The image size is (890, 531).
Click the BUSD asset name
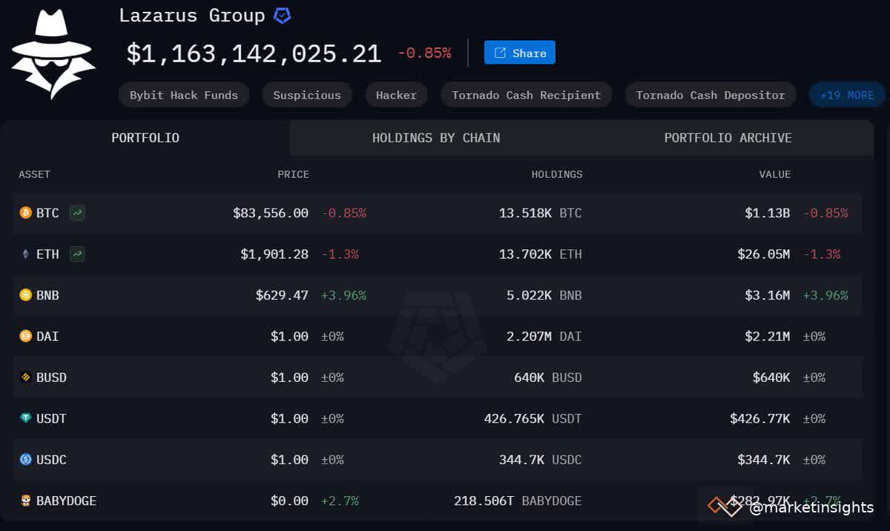[51, 377]
